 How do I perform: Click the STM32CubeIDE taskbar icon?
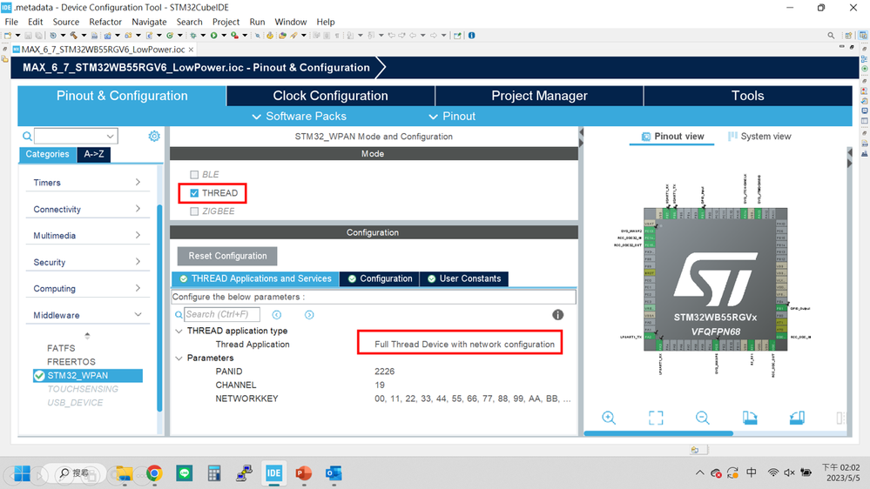(x=273, y=473)
